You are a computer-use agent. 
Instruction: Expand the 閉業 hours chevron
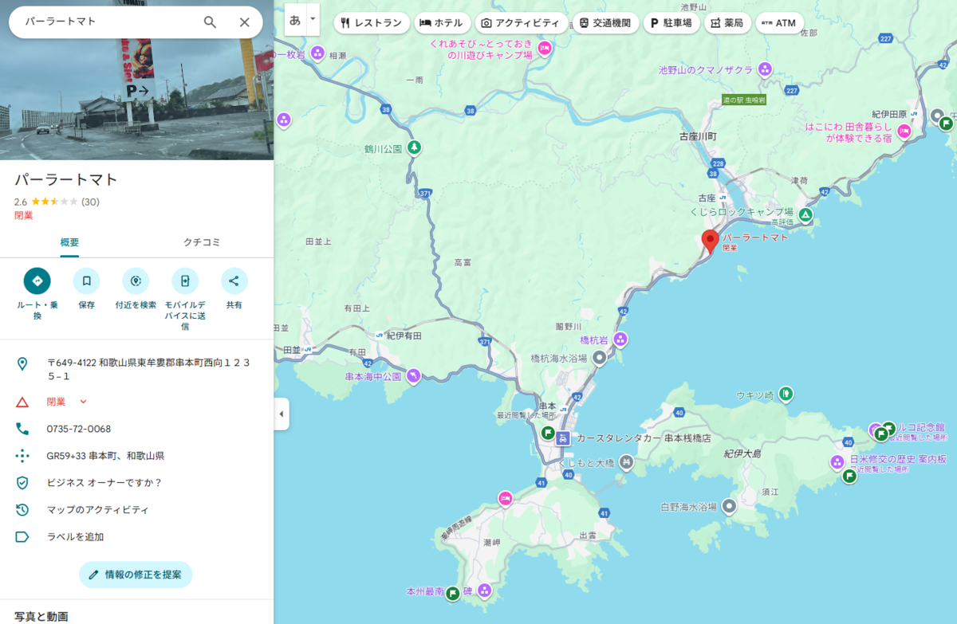pyautogui.click(x=83, y=402)
